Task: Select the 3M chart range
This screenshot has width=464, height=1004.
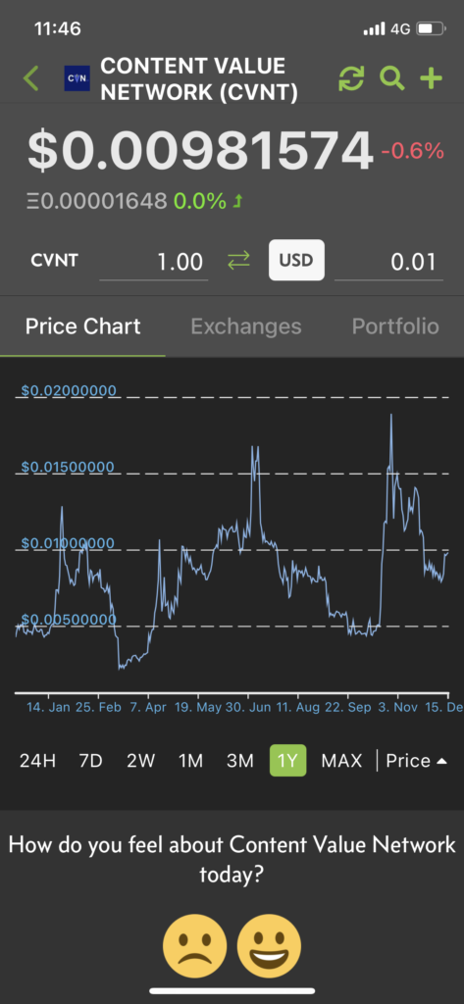Action: 240,761
